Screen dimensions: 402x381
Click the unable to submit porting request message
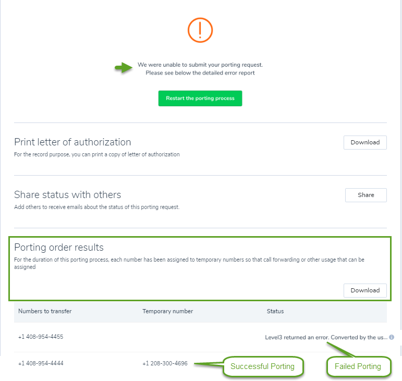(200, 69)
